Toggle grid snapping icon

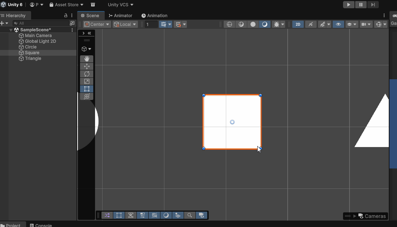(163, 24)
